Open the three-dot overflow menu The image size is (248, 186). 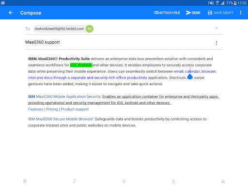241,13
